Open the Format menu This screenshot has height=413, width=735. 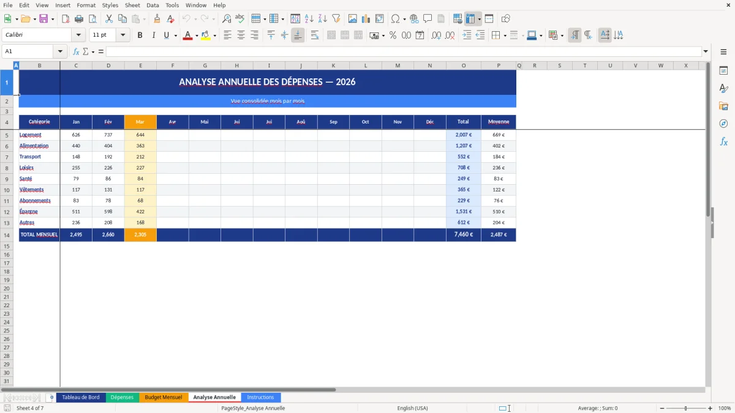pyautogui.click(x=86, y=5)
